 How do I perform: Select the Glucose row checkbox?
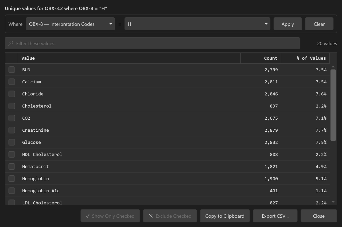tap(12, 142)
